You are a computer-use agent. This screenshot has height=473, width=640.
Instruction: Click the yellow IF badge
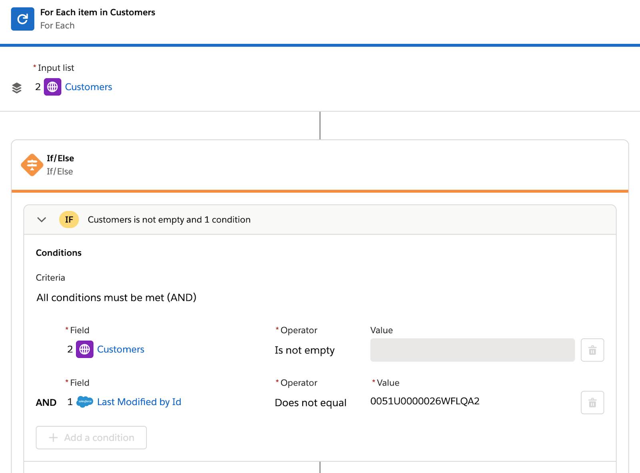(x=69, y=219)
